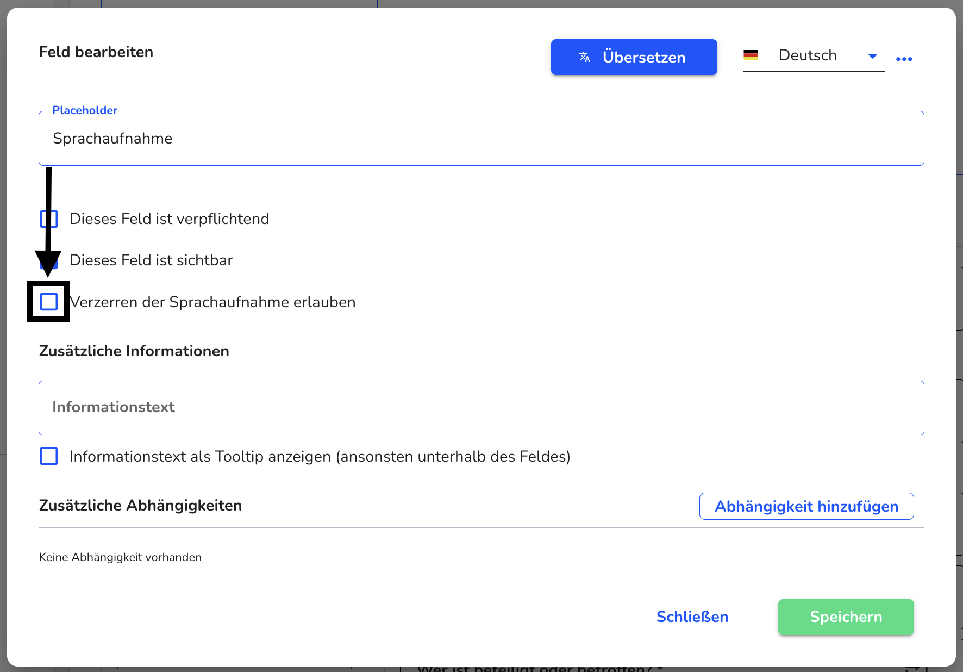Toggle 'Dieses Feld ist verpflichtend' checkbox
This screenshot has height=672, width=963.
click(49, 219)
